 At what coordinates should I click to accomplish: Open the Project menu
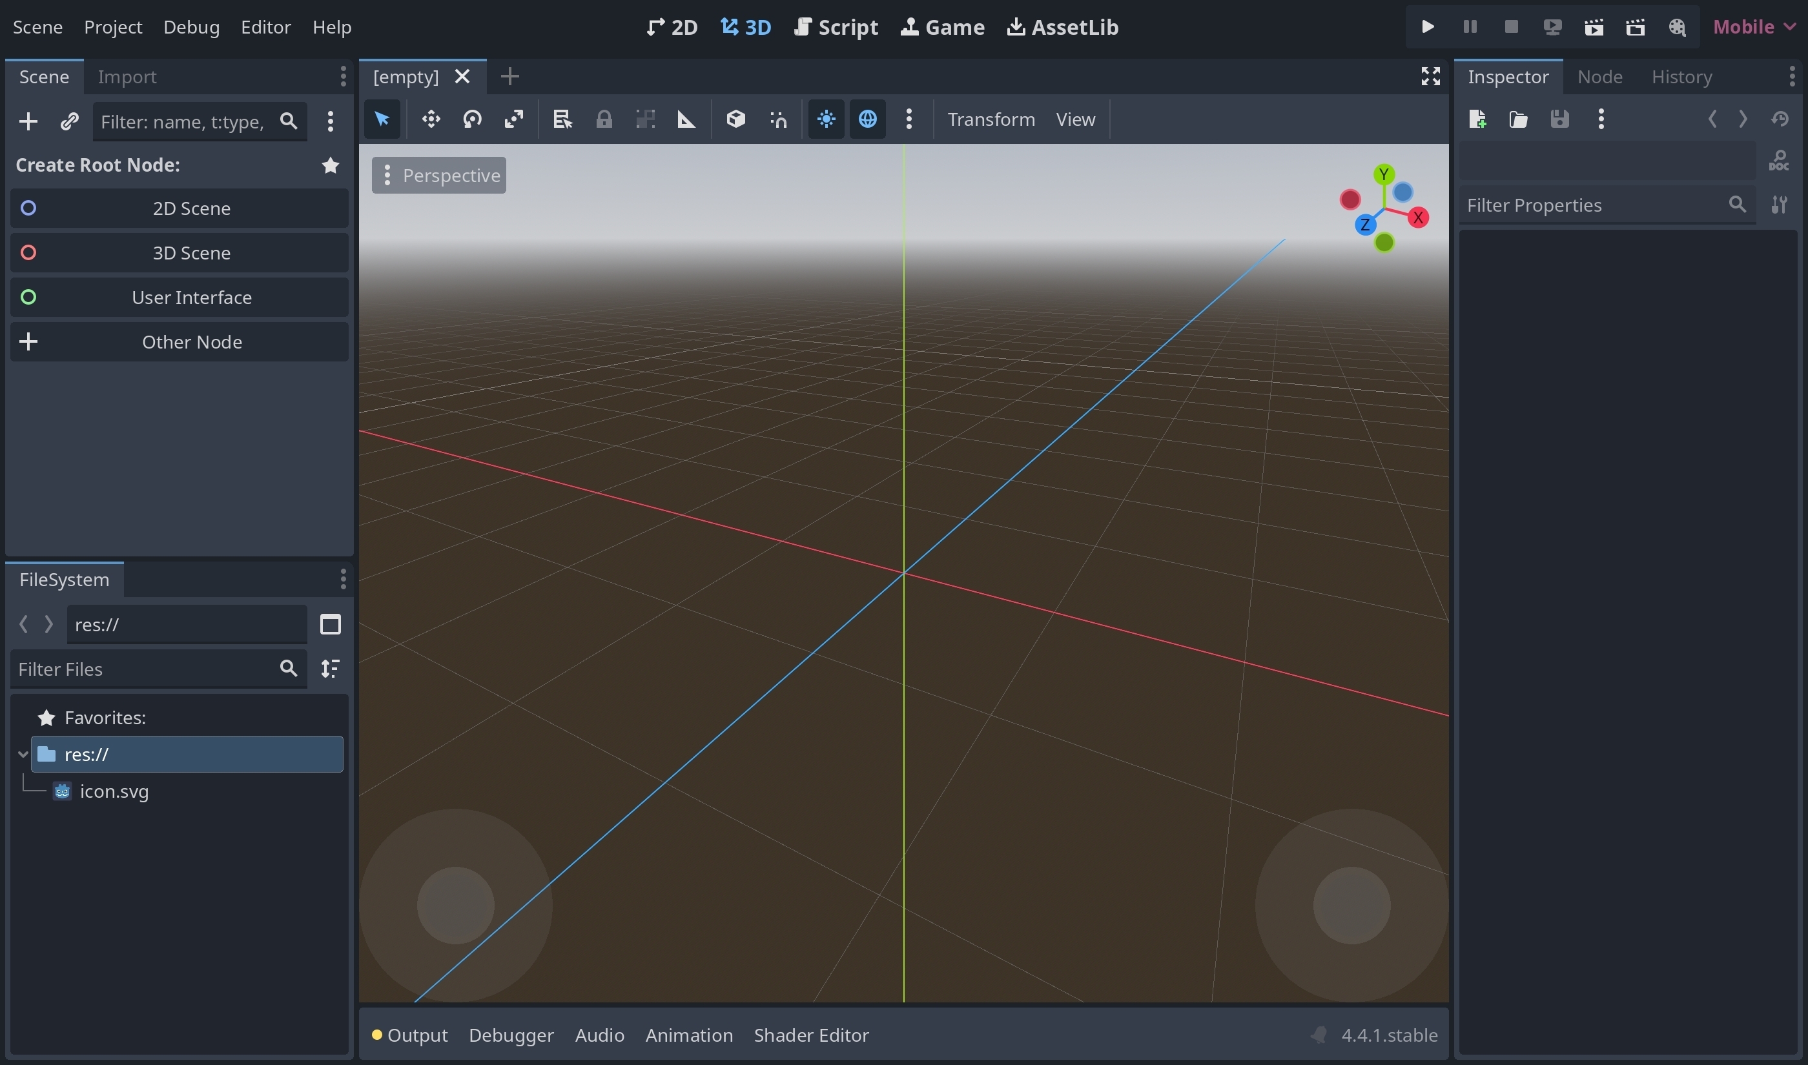click(x=114, y=27)
